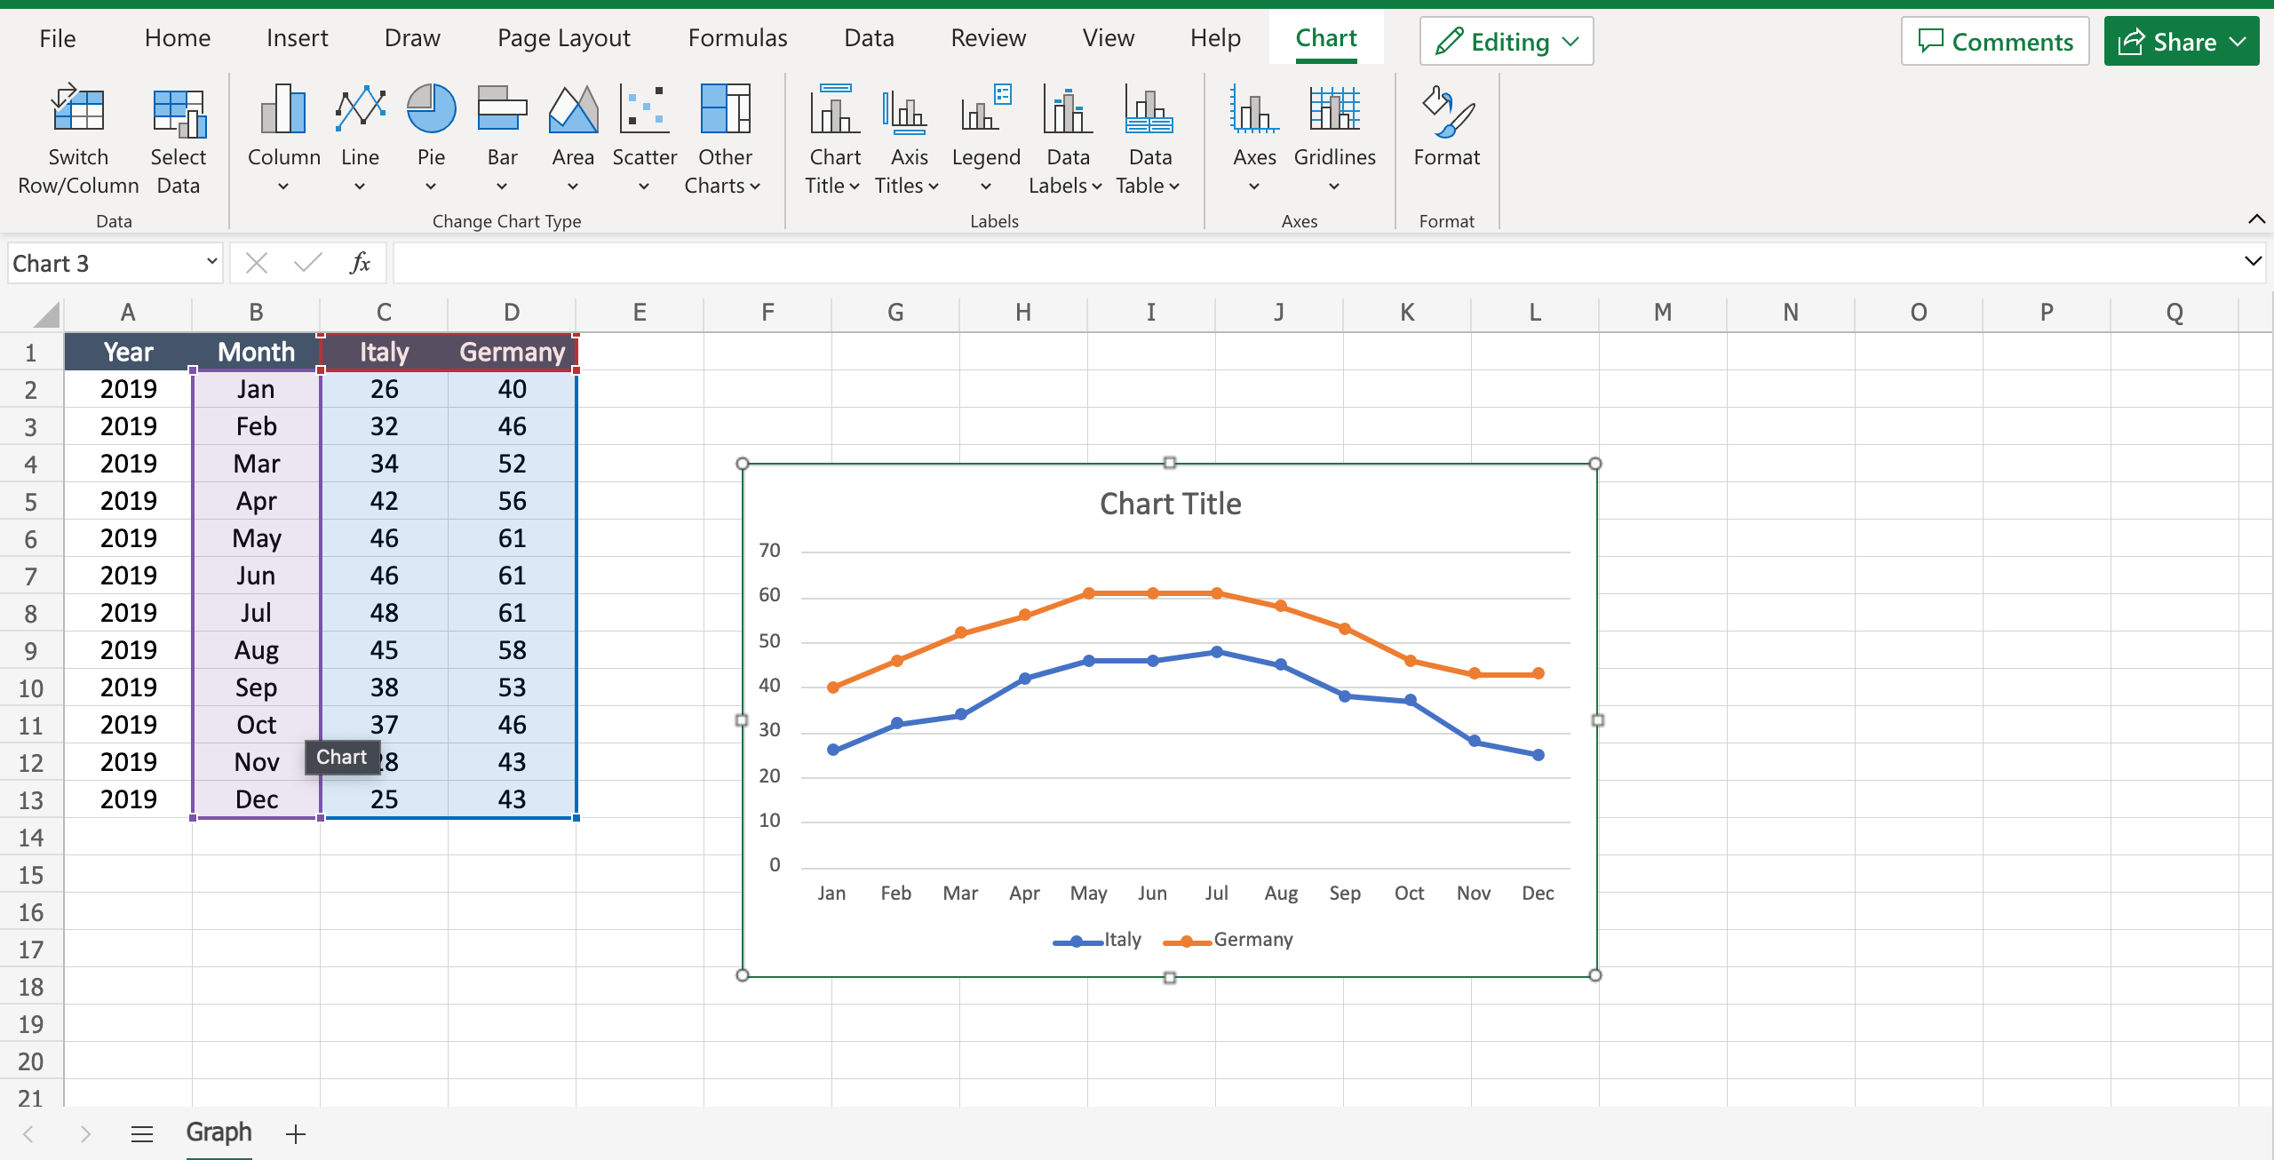Open the Formulas ribbon tab
This screenshot has width=2274, height=1160.
point(737,38)
